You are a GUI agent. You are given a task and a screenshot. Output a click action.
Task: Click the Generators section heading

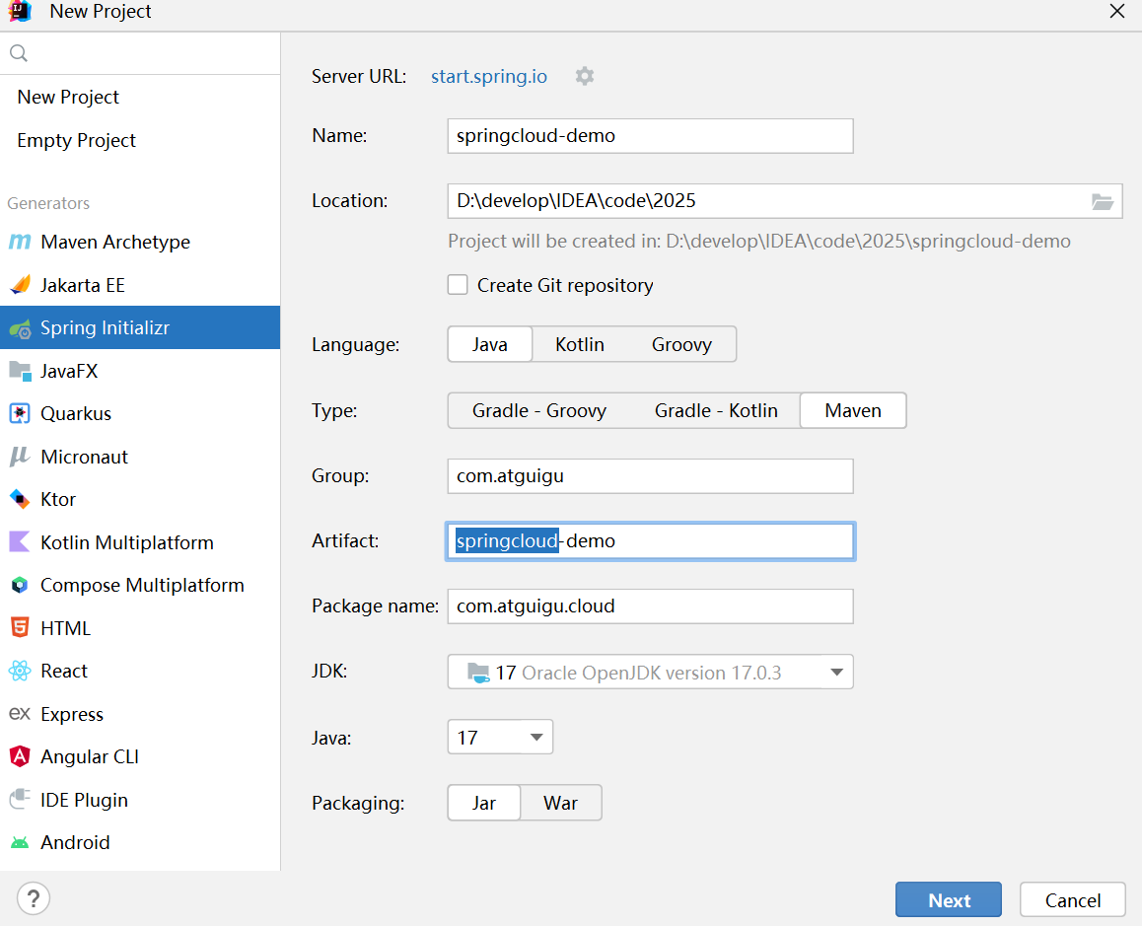point(48,203)
